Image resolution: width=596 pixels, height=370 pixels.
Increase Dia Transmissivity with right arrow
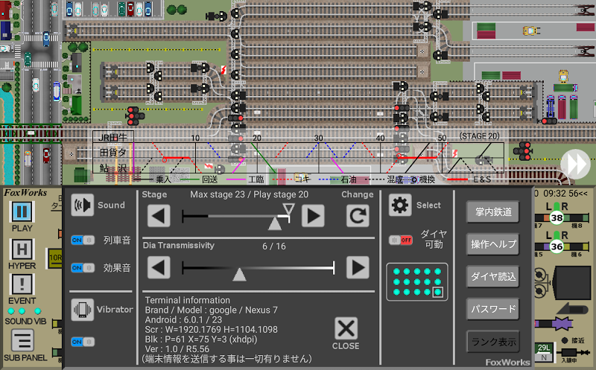click(x=358, y=267)
